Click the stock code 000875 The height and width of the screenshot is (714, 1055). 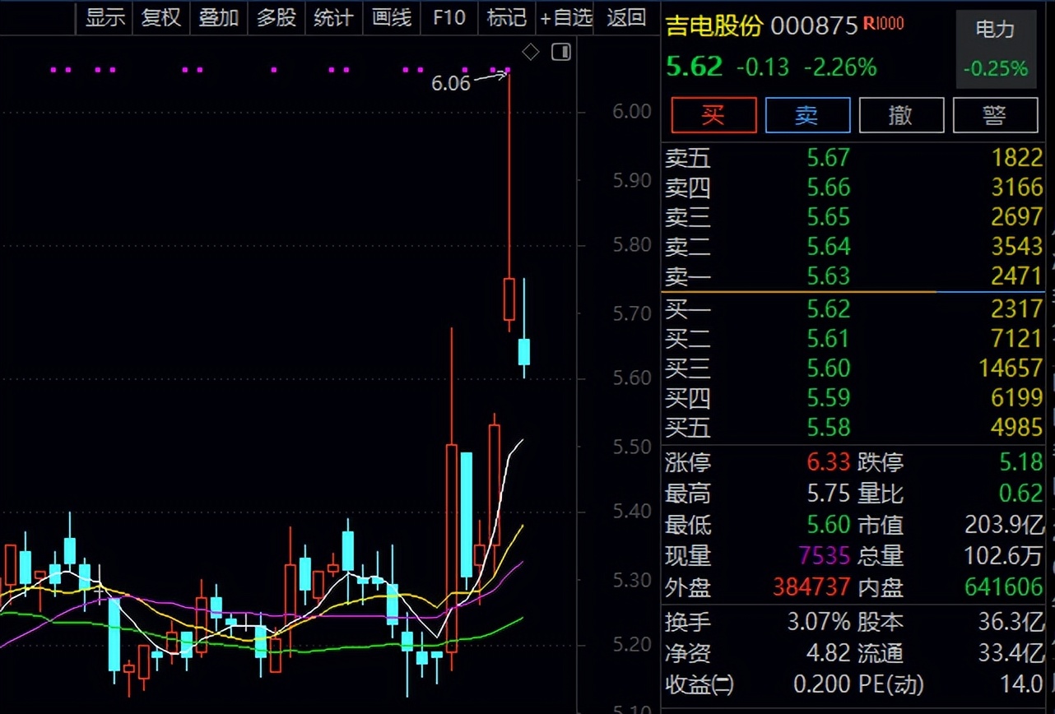pos(815,25)
